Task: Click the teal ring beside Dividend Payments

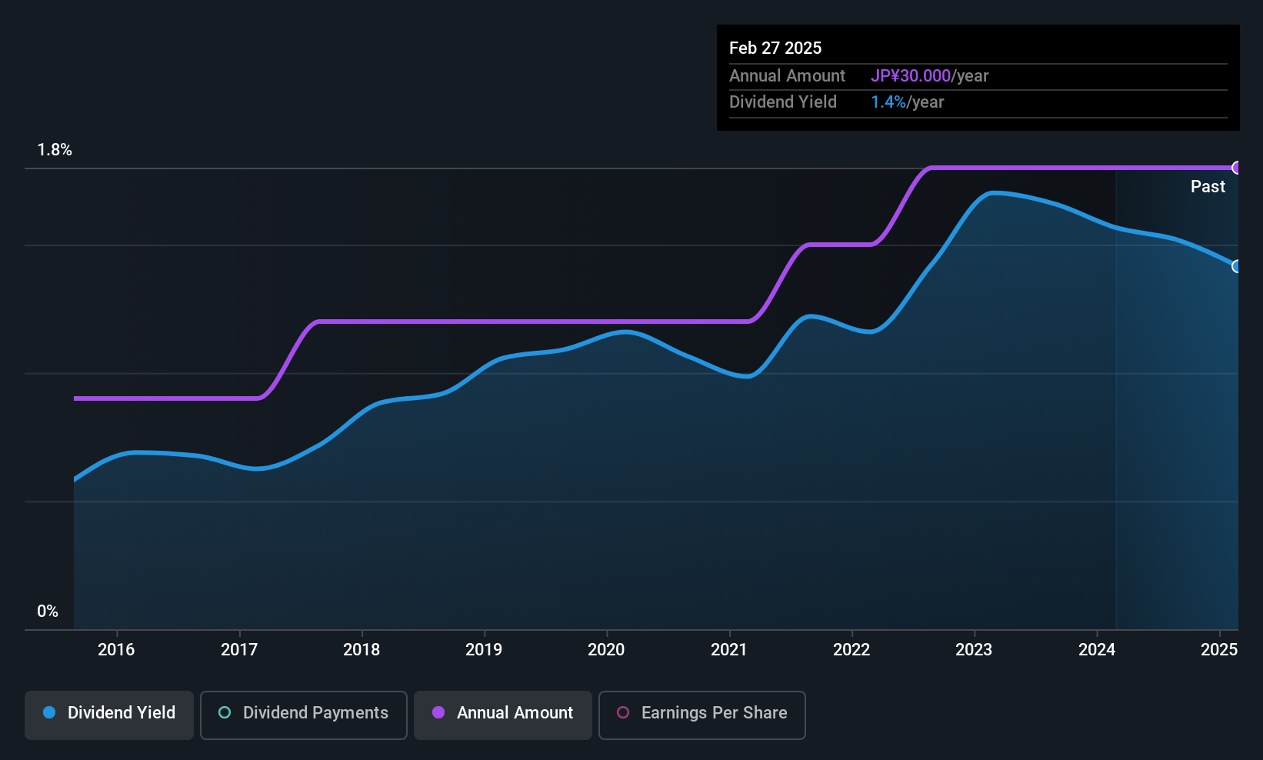Action: [x=225, y=713]
